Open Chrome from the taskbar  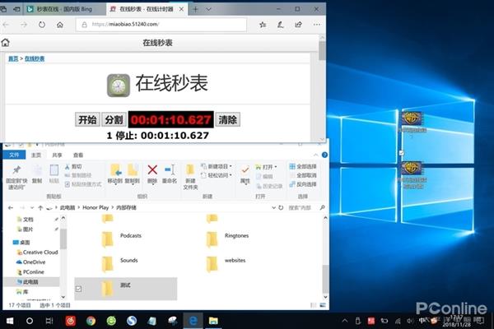(x=91, y=321)
